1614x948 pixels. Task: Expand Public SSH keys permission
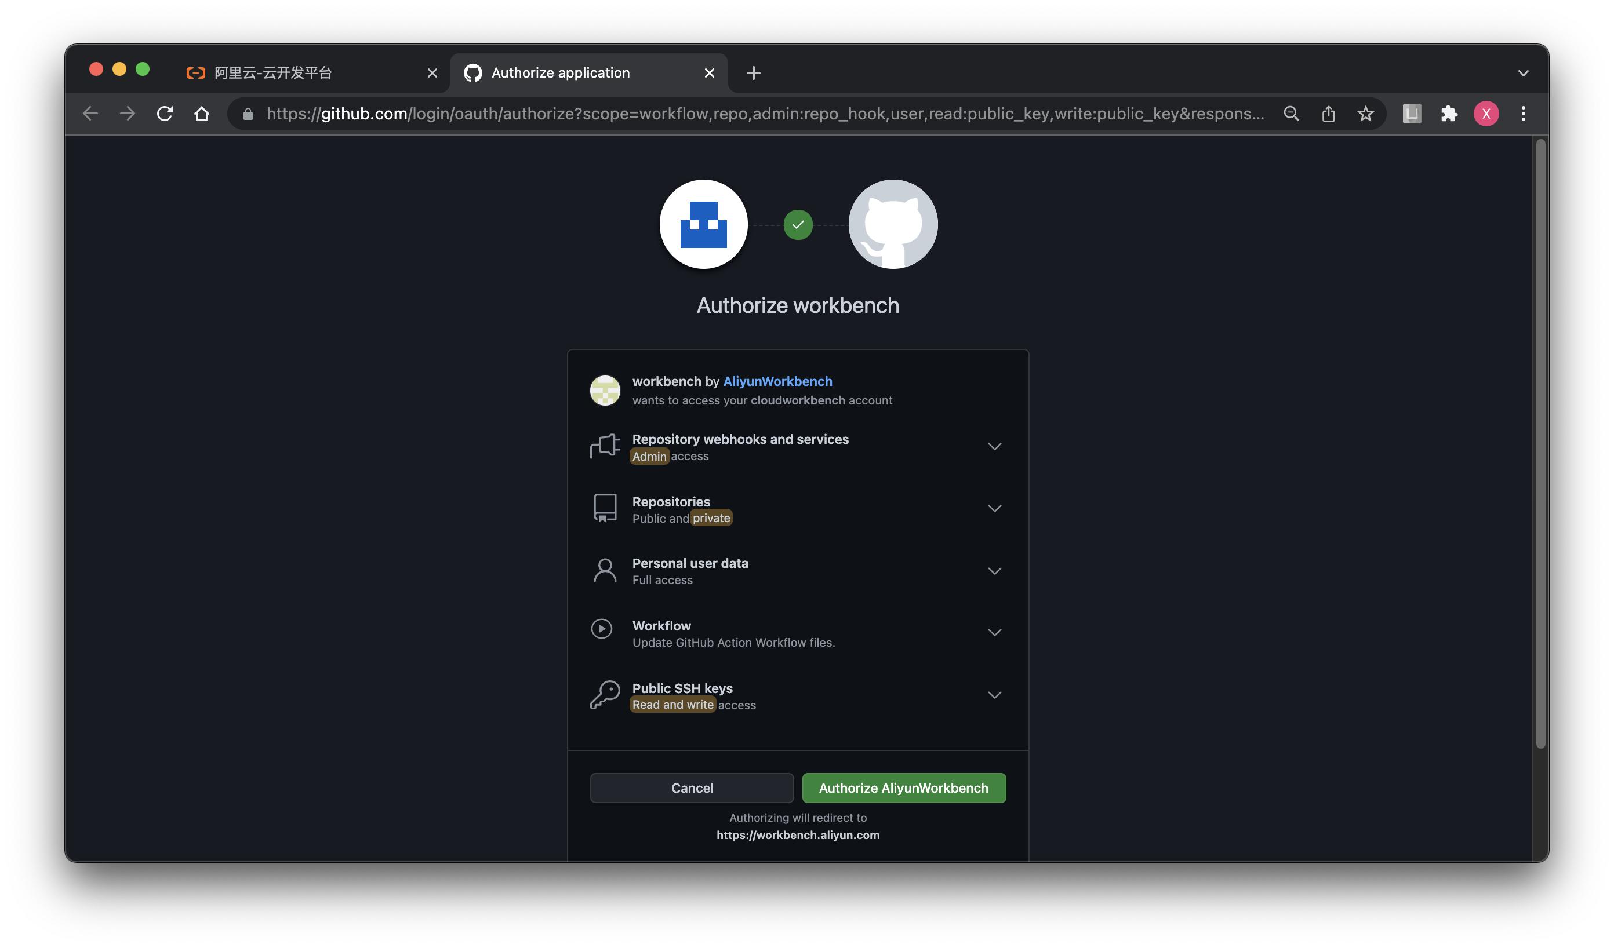(x=994, y=695)
